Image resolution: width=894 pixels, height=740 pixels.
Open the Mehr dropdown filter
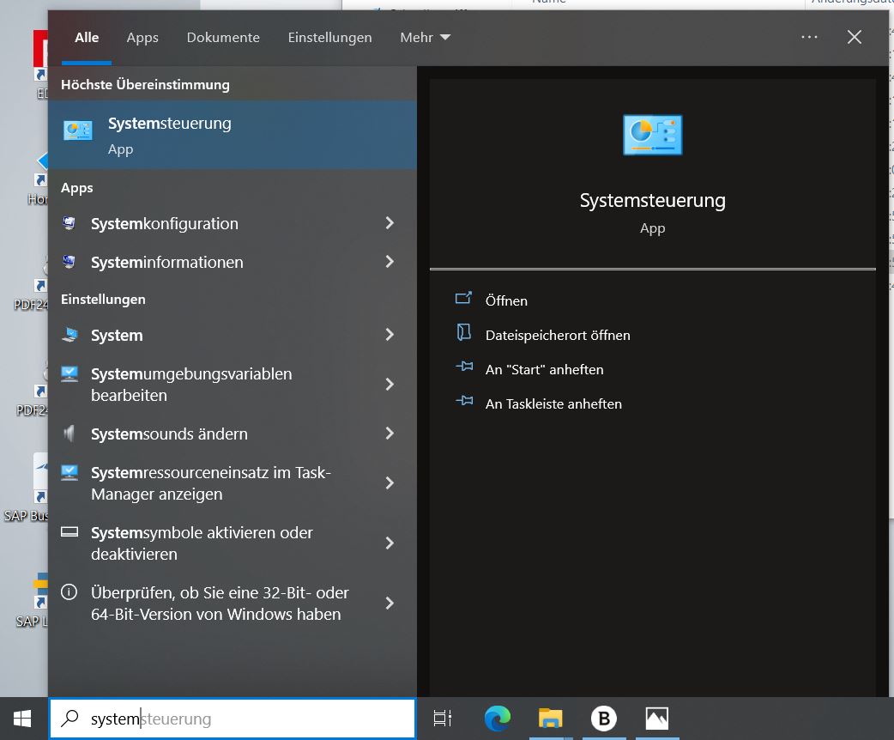425,38
